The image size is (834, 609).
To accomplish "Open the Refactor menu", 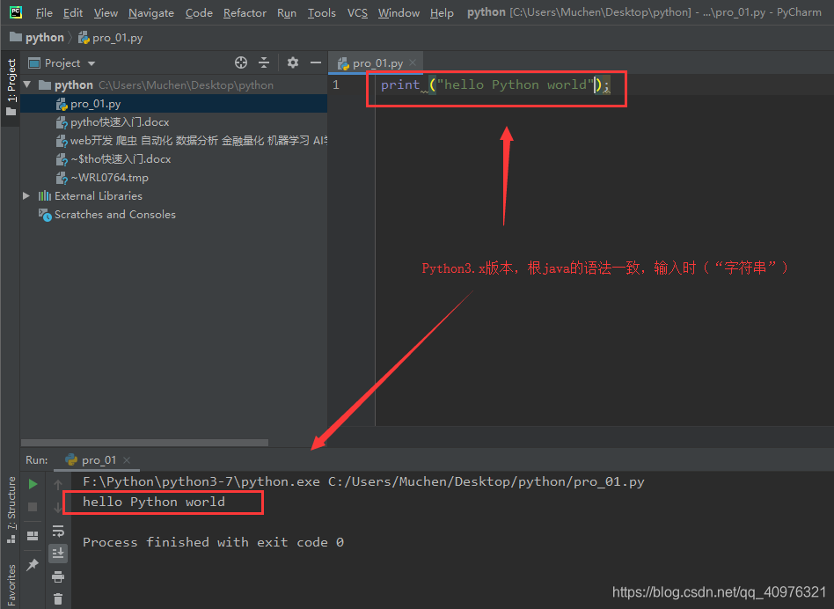I will tap(245, 13).
